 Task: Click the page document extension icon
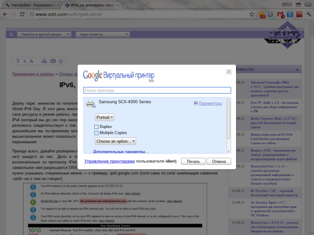[x=271, y=14]
